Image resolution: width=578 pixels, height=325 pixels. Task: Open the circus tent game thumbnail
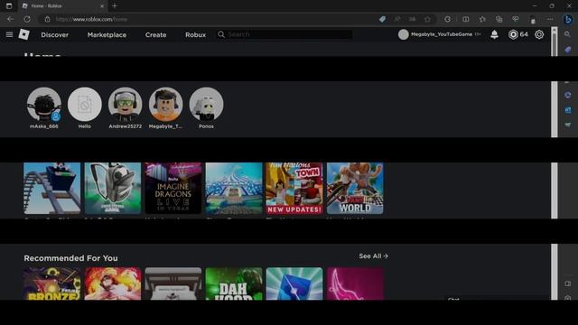[234, 189]
